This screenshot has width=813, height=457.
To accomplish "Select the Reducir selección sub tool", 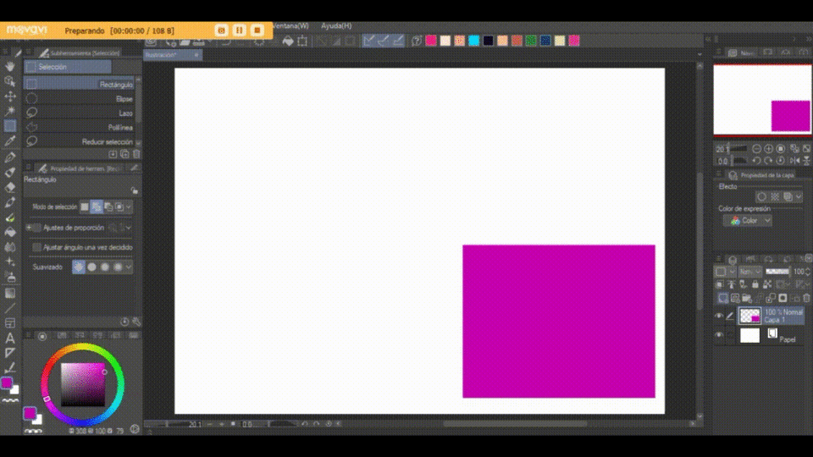I will pyautogui.click(x=79, y=141).
